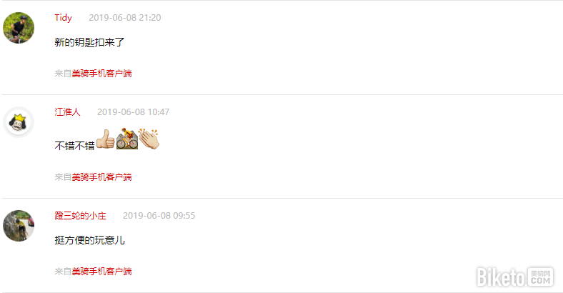Follow 美骑手机客户端 link below 不错不错 comment
The width and height of the screenshot is (563, 293).
coord(101,177)
